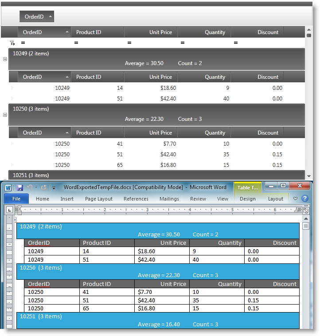Click the Word application icon in the title bar
Screen dimensions: 320x336
coord(8,188)
